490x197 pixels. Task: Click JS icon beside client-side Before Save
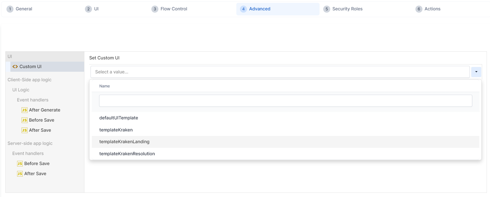click(24, 120)
